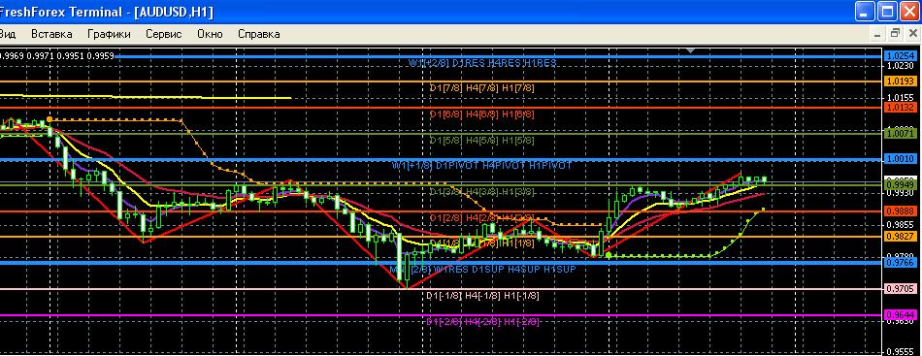The width and height of the screenshot is (922, 356).
Task: Click the window title FreshForex Terminal - [AUDUSD,H1]
Action: (106, 12)
